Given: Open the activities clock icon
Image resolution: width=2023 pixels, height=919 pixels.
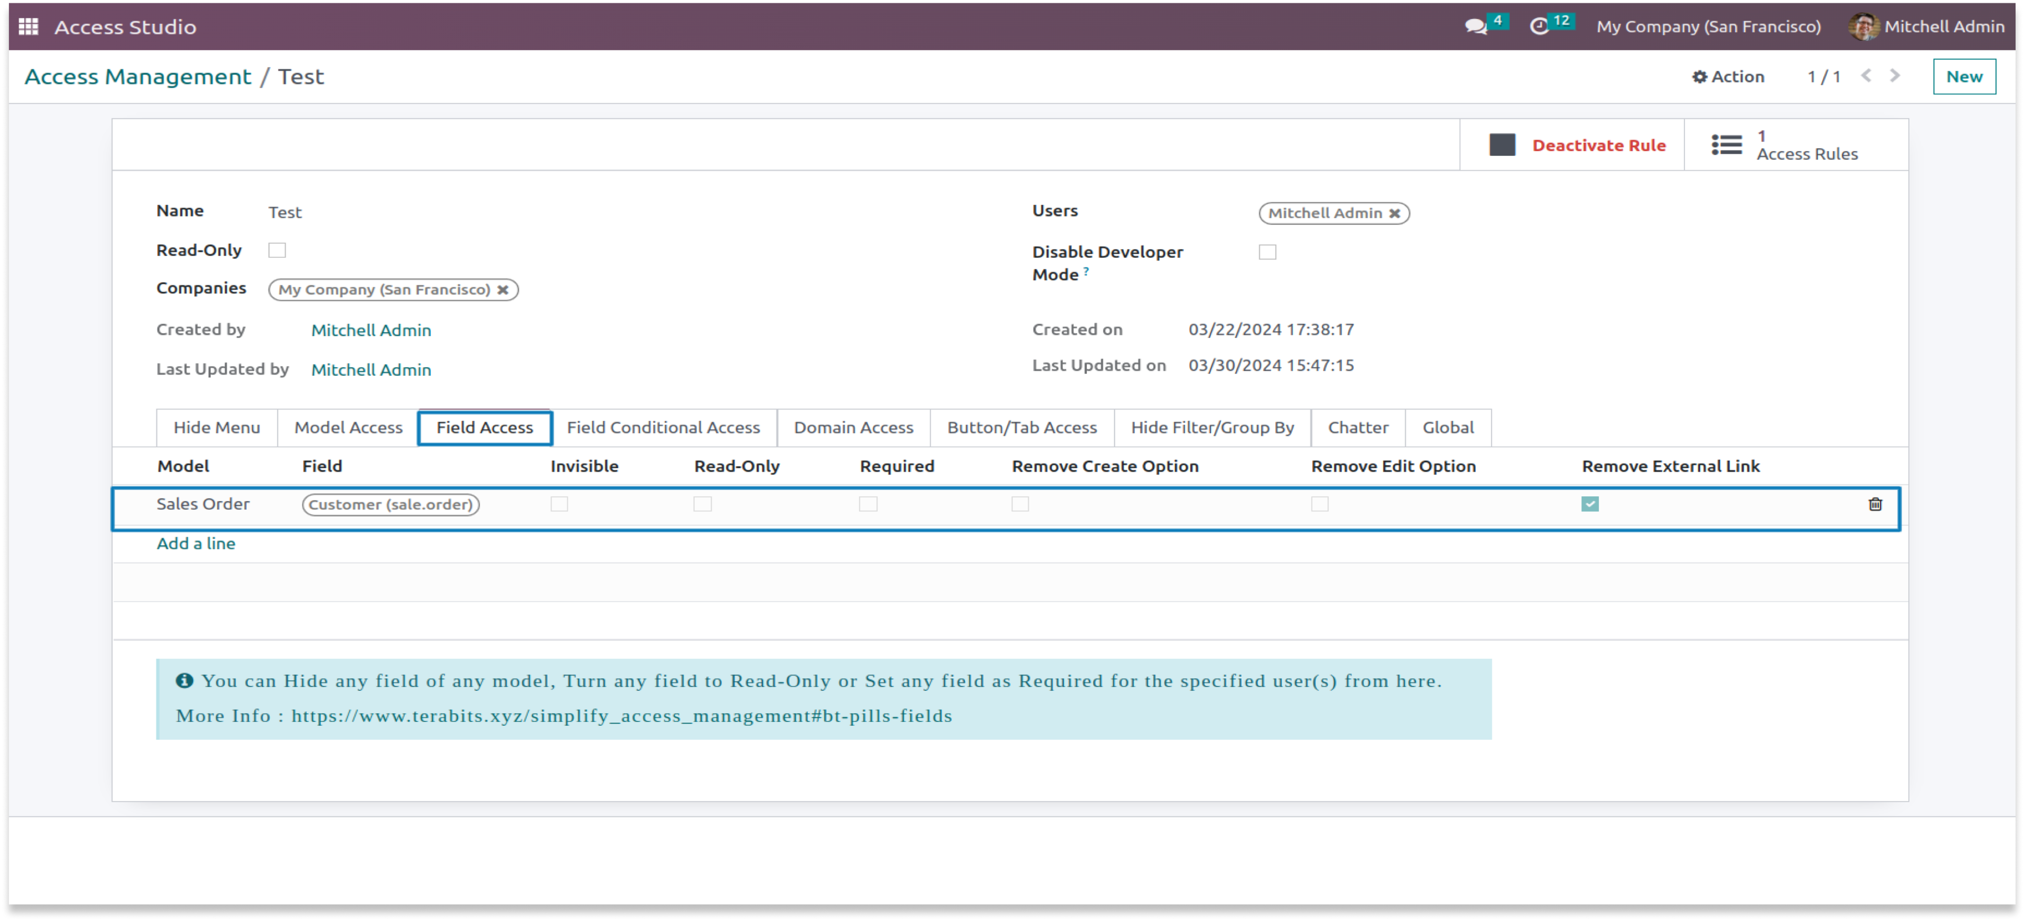Looking at the screenshot, I should [1539, 27].
